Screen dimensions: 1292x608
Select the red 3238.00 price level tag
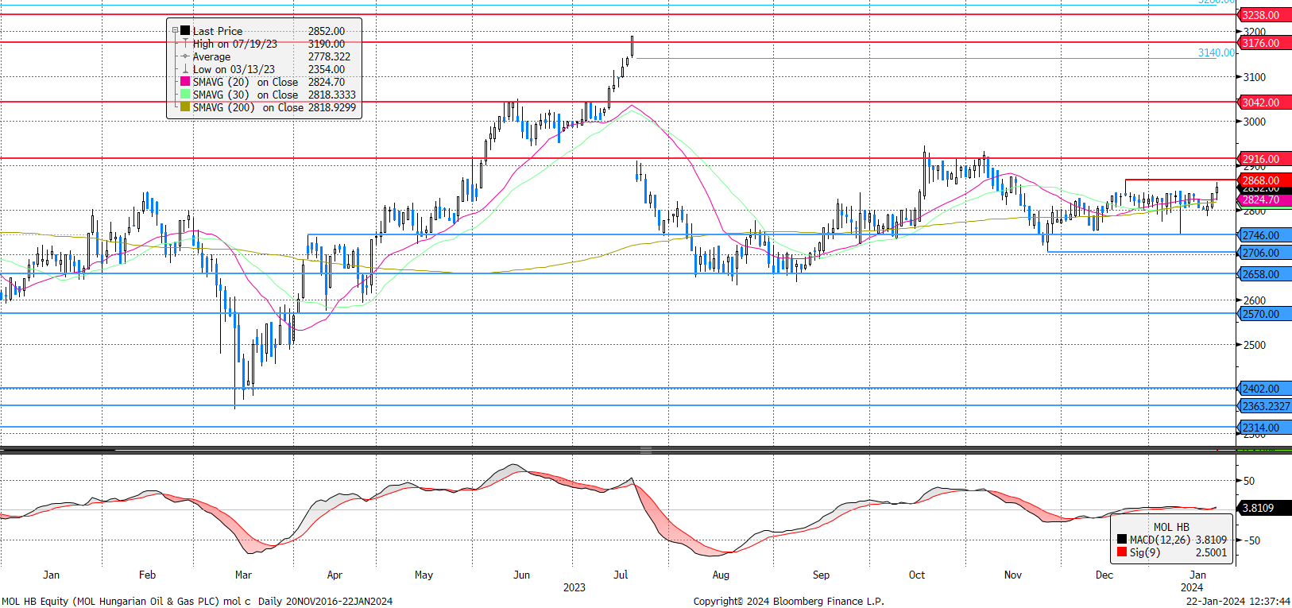[1265, 15]
